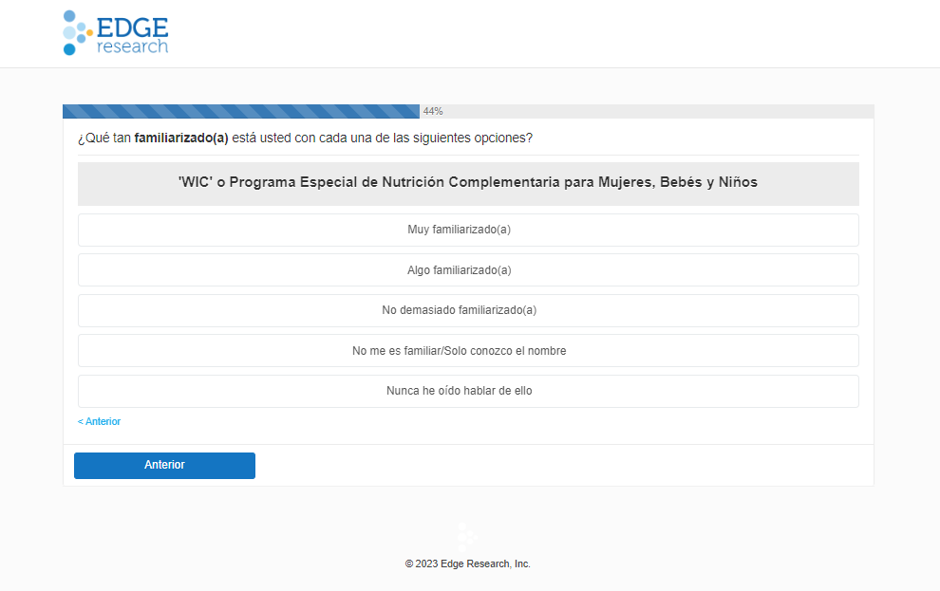
Task: Click 'Mujeres, Bebés y Niños' in the heading
Action: point(678,182)
